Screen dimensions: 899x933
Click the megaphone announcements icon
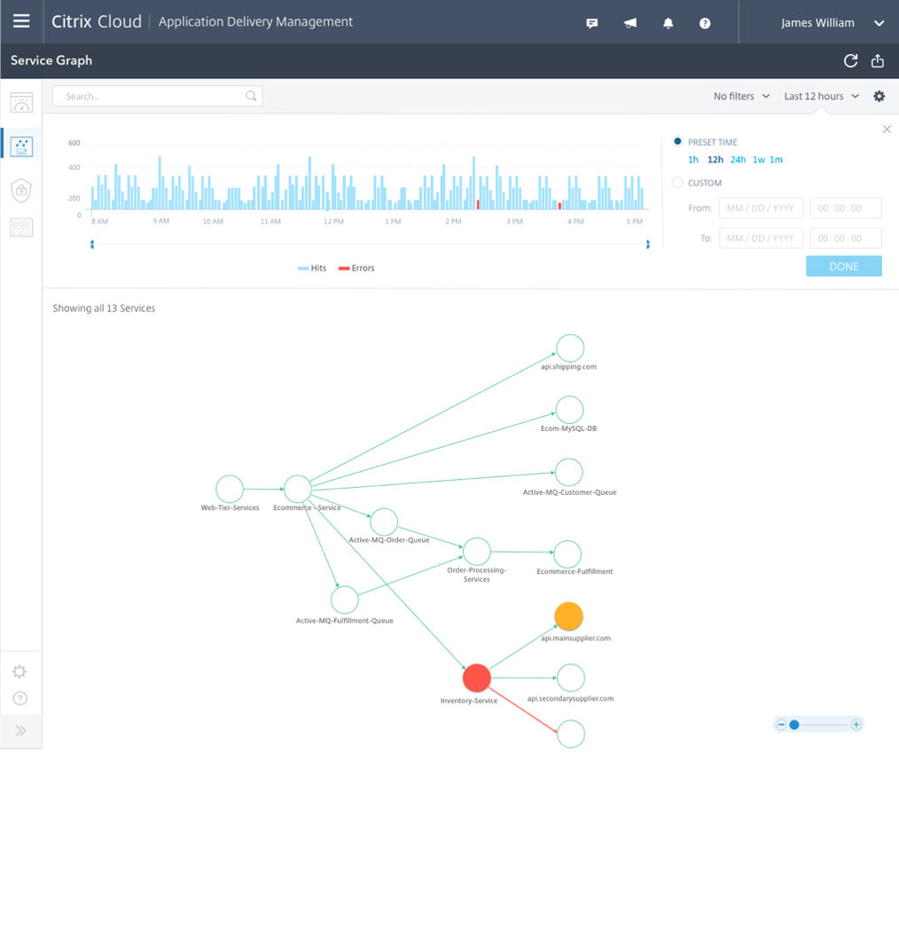tap(630, 23)
